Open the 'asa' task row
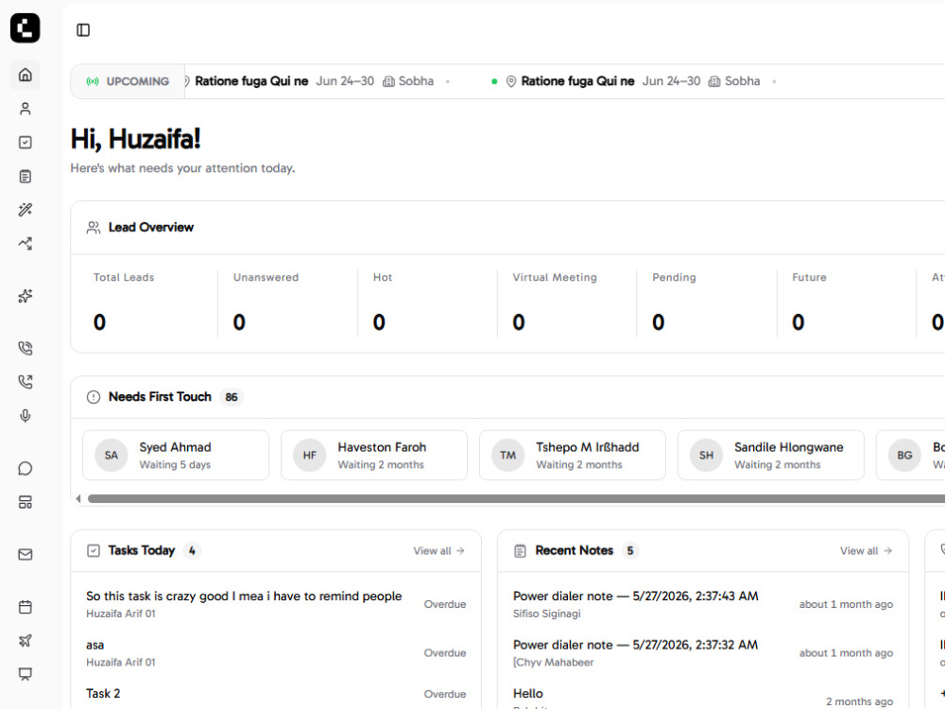The height and width of the screenshot is (709, 945). (276, 653)
